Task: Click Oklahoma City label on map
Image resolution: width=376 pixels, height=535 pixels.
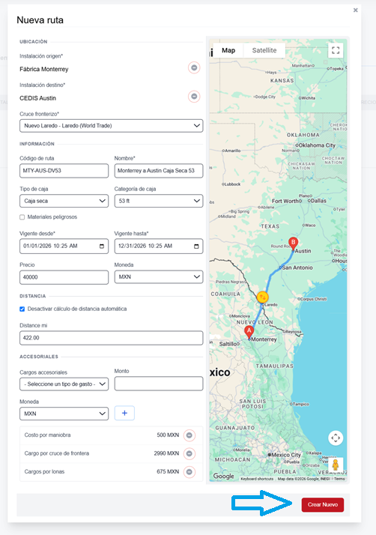Action: [317, 145]
